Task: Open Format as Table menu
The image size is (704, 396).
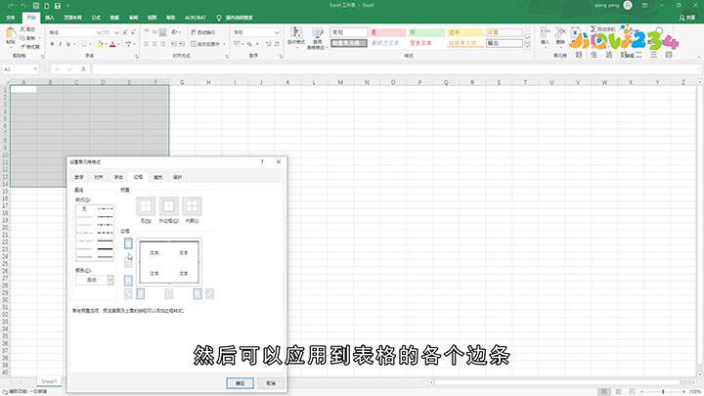Action: click(318, 38)
